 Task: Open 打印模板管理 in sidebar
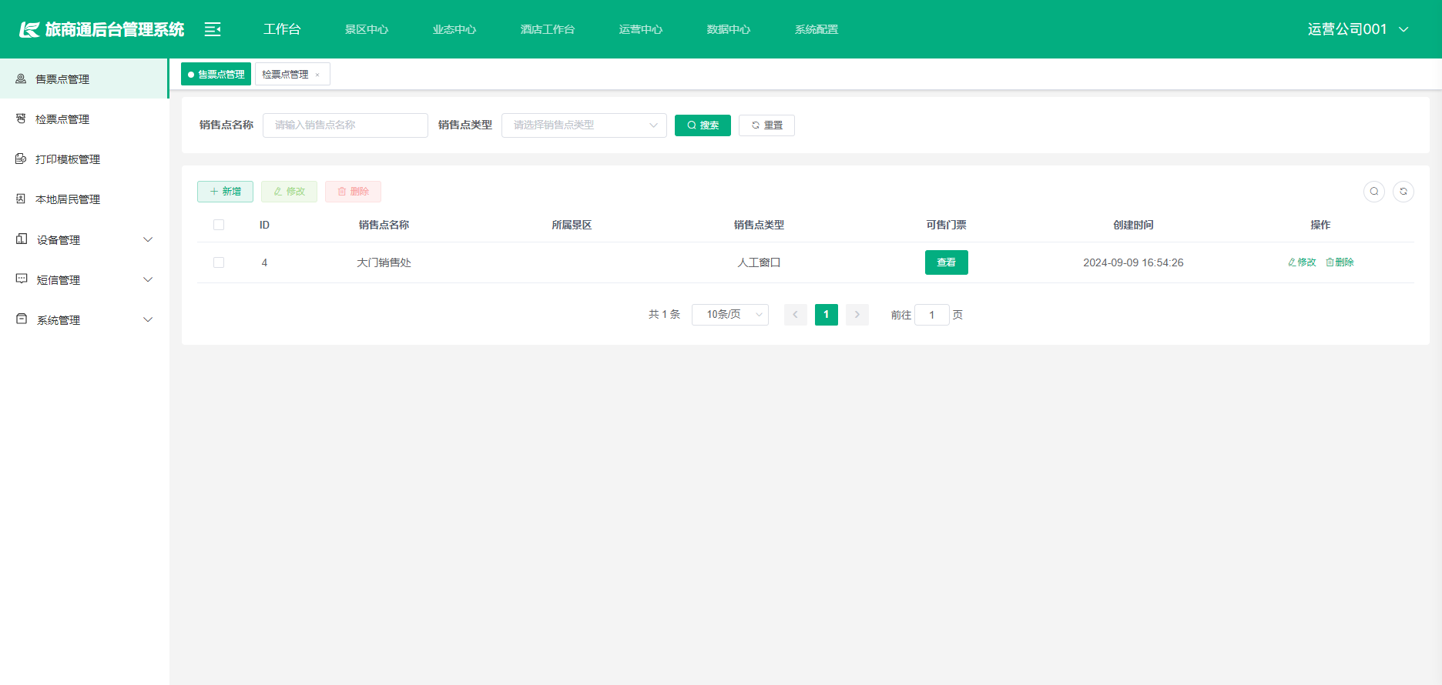[85, 159]
